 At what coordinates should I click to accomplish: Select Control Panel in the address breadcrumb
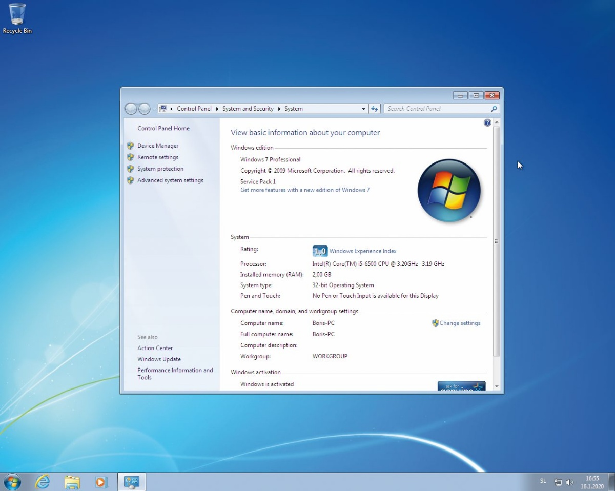click(194, 109)
